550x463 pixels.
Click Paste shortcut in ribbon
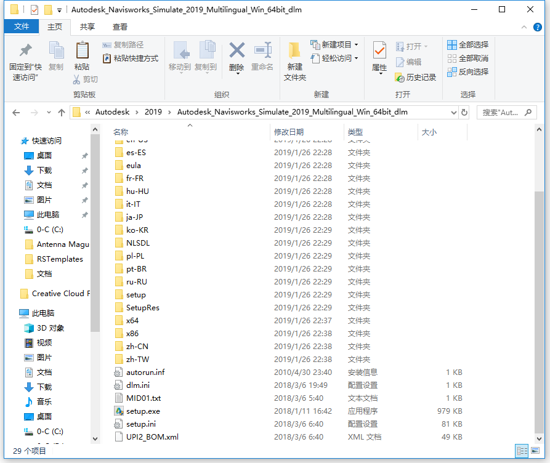(x=131, y=58)
